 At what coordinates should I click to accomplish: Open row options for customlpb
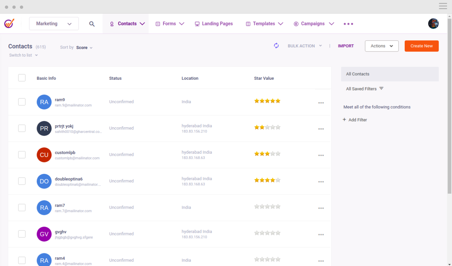[321, 155]
